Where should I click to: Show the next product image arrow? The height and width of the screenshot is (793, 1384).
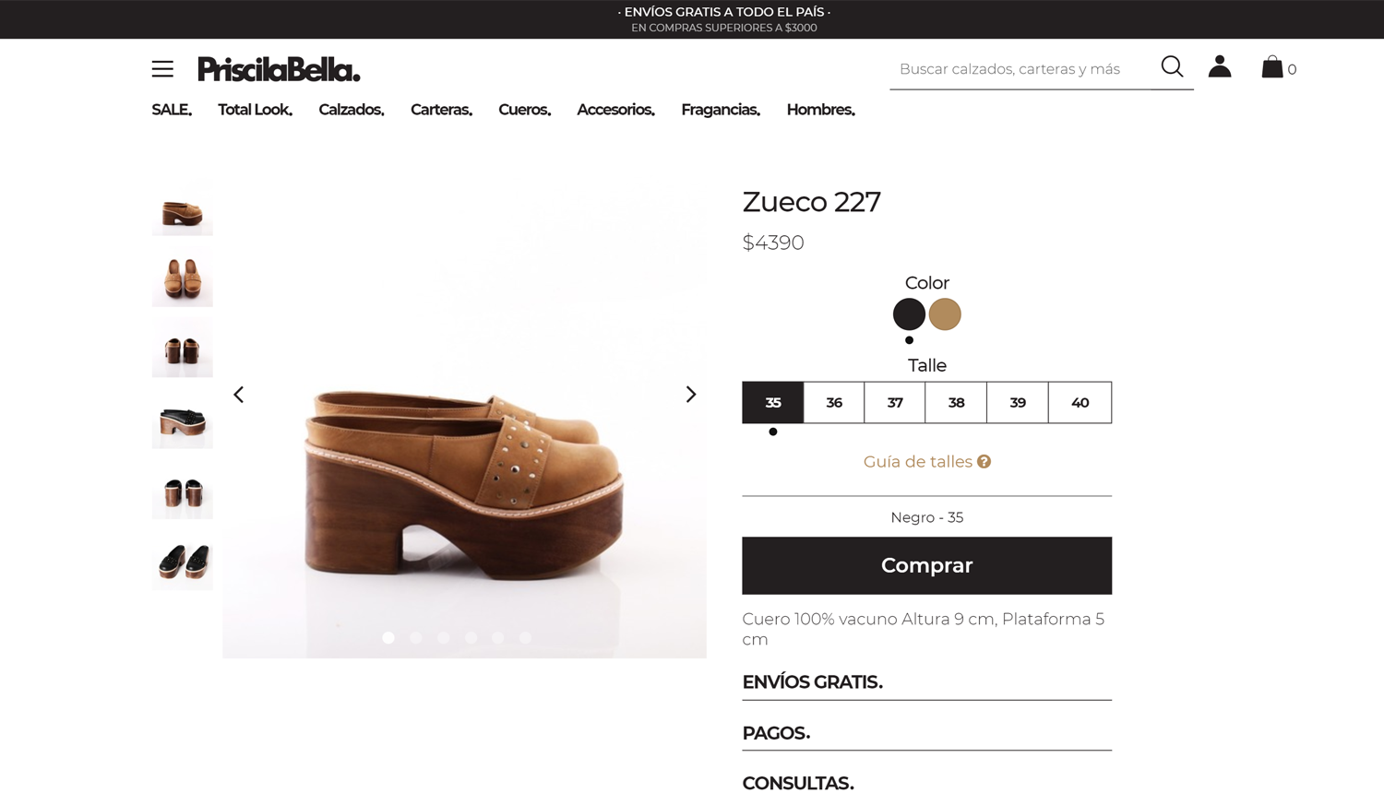pos(691,395)
